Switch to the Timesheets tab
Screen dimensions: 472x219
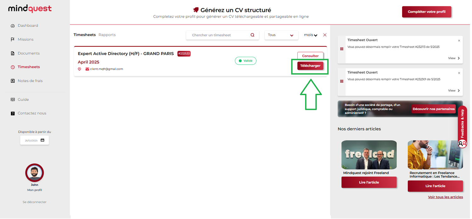85,35
